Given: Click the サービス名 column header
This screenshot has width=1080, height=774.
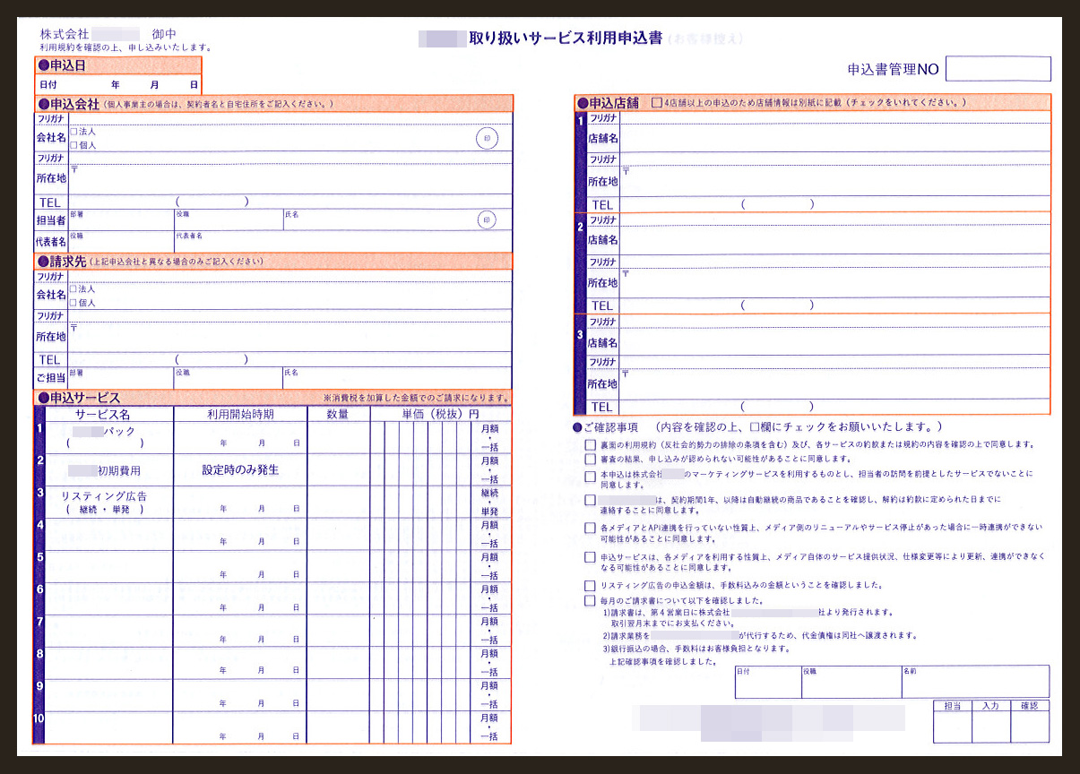Looking at the screenshot, I should [x=103, y=414].
